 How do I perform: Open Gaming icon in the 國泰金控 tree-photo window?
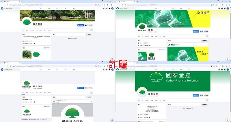[74, 9]
